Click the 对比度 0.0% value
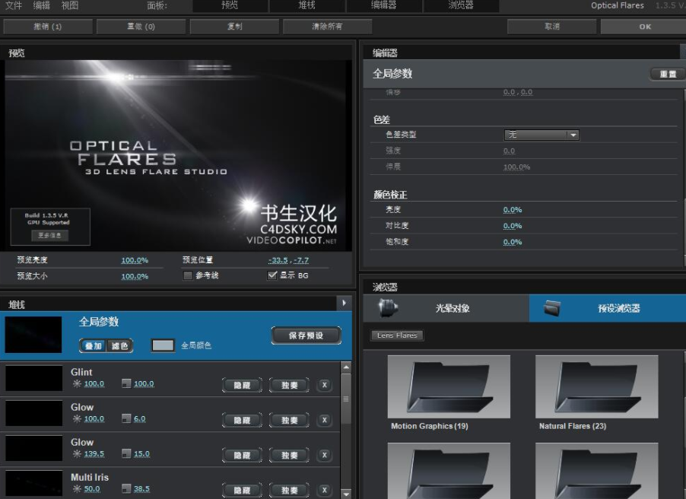This screenshot has height=499, width=686. point(513,226)
